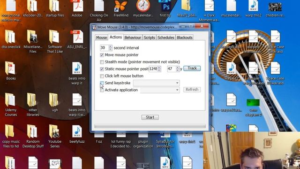Select the copy music files to hd folder
The image size is (300, 169).
11,136
